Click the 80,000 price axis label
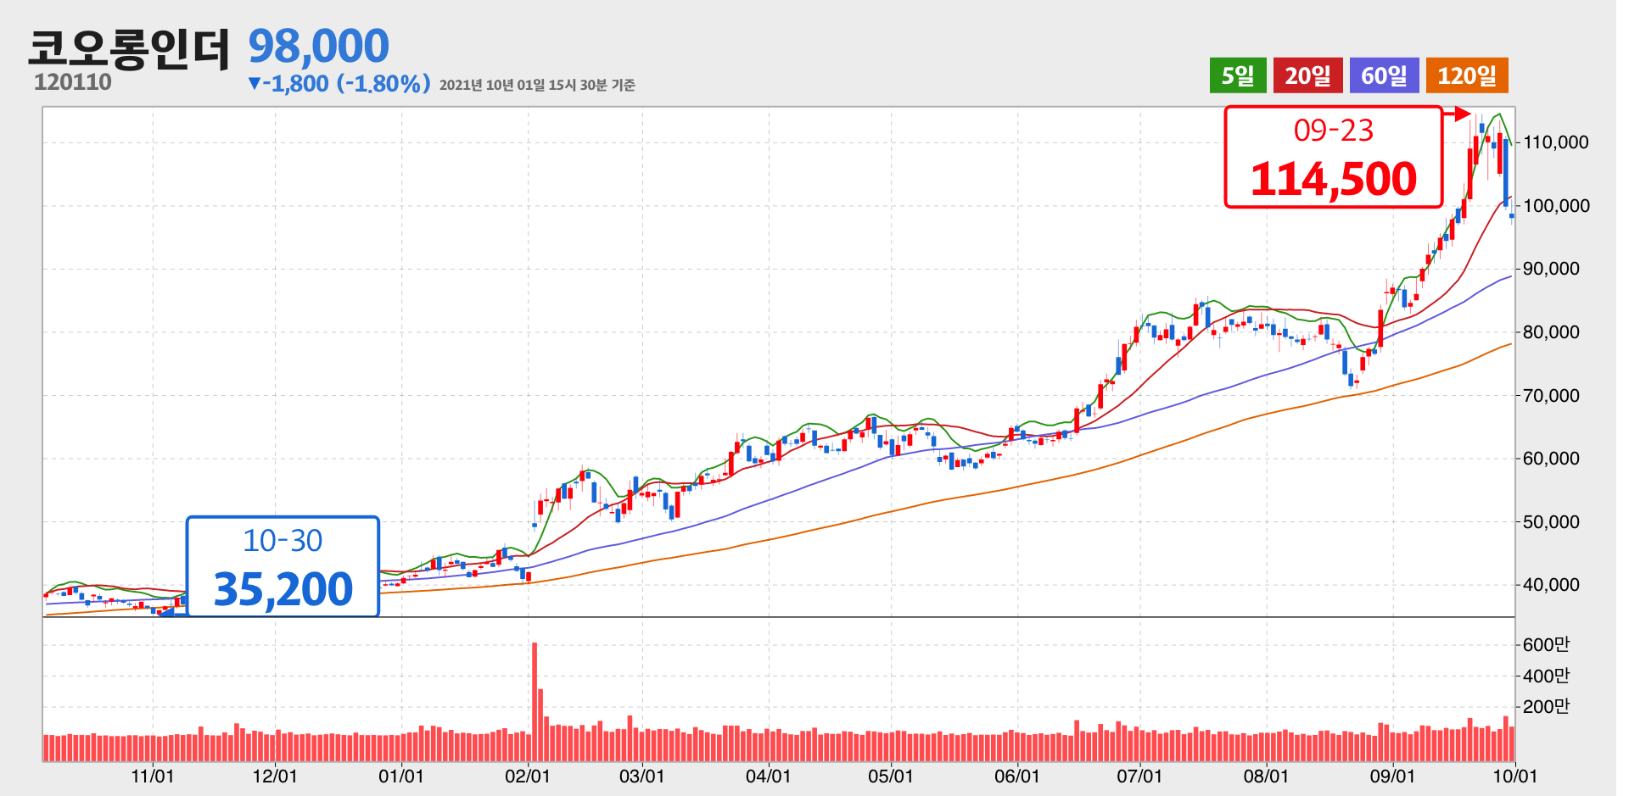Screen dimensions: 1629x796 (x=1551, y=332)
